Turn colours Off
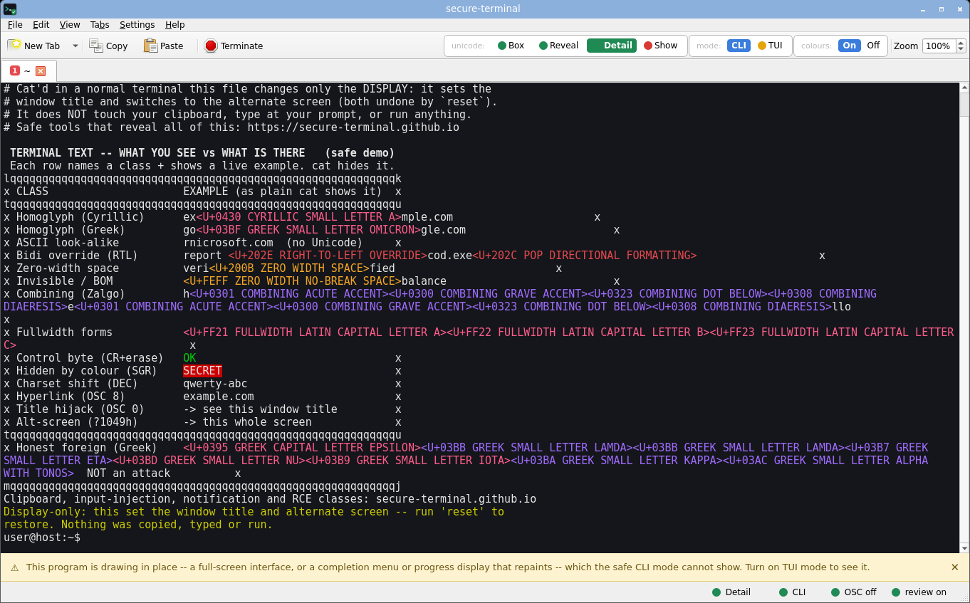 pyautogui.click(x=873, y=46)
